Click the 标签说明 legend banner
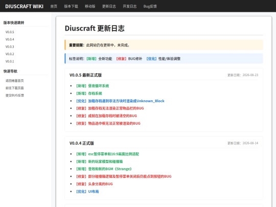 (x=164, y=59)
